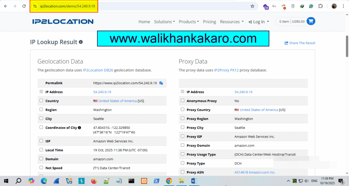The image size is (349, 186).
Task: Open File Explorer from the taskbar
Action: (181, 181)
